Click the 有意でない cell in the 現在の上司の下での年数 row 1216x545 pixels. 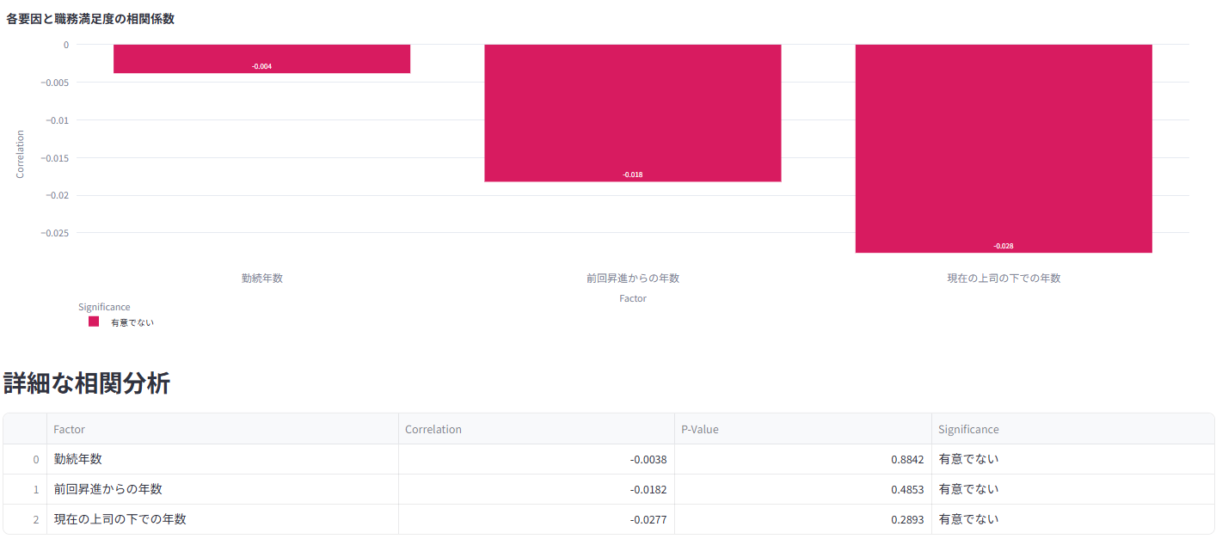pos(1072,519)
